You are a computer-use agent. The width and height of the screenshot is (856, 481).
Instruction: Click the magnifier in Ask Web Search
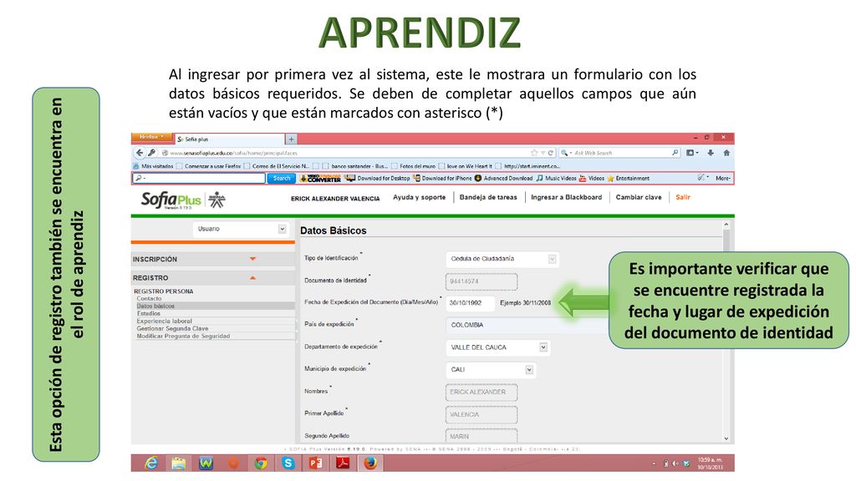[x=675, y=154]
